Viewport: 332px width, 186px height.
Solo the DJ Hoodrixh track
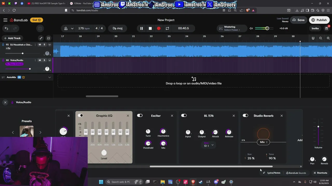[x=44, y=45]
